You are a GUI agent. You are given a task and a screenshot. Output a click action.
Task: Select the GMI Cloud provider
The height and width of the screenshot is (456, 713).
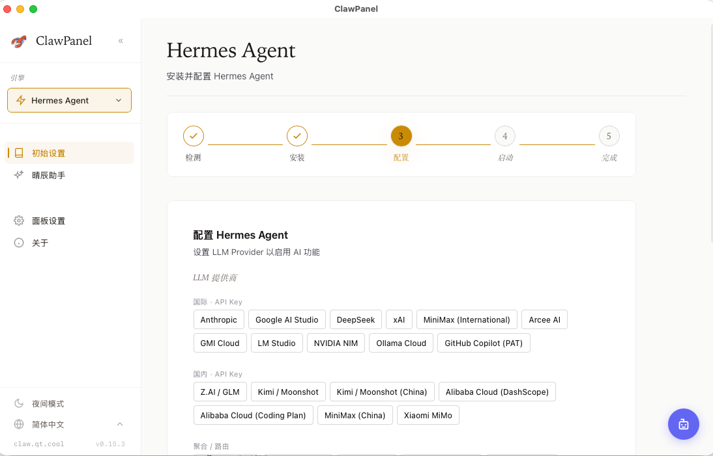pos(220,343)
